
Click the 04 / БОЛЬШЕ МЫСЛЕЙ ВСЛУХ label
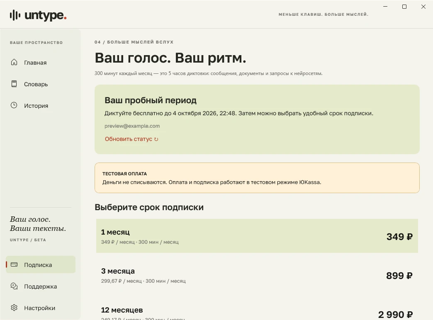134,42
